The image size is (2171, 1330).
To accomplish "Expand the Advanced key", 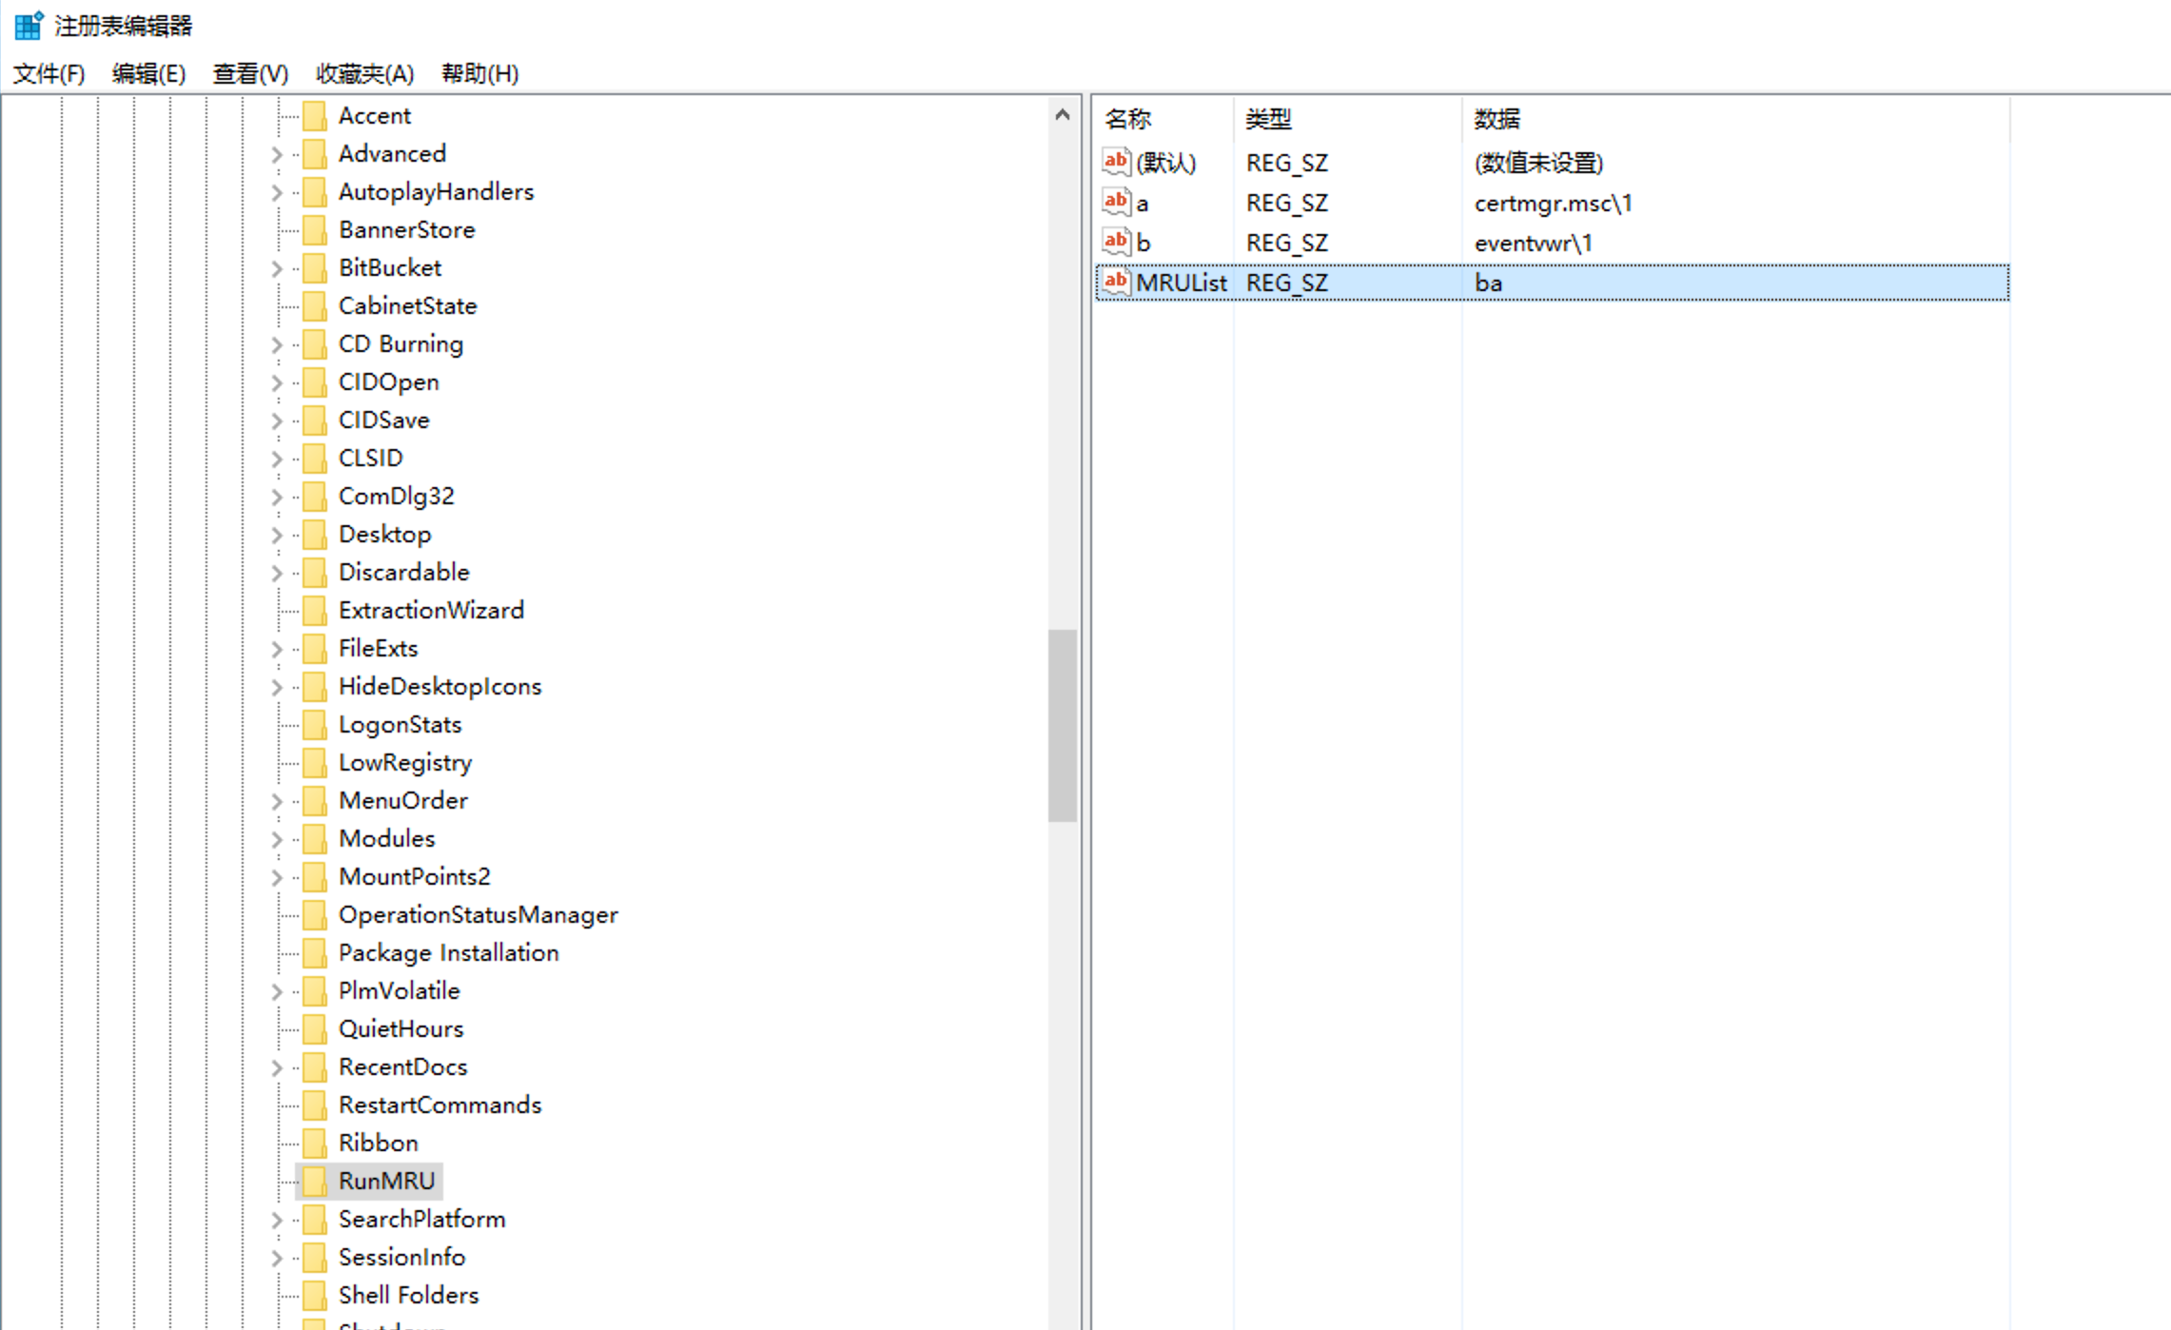I will click(277, 154).
